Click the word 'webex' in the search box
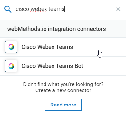This screenshot has height=130, width=126. (x=39, y=9)
